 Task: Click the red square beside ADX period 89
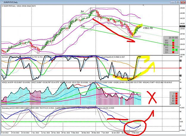tap(176, 101)
